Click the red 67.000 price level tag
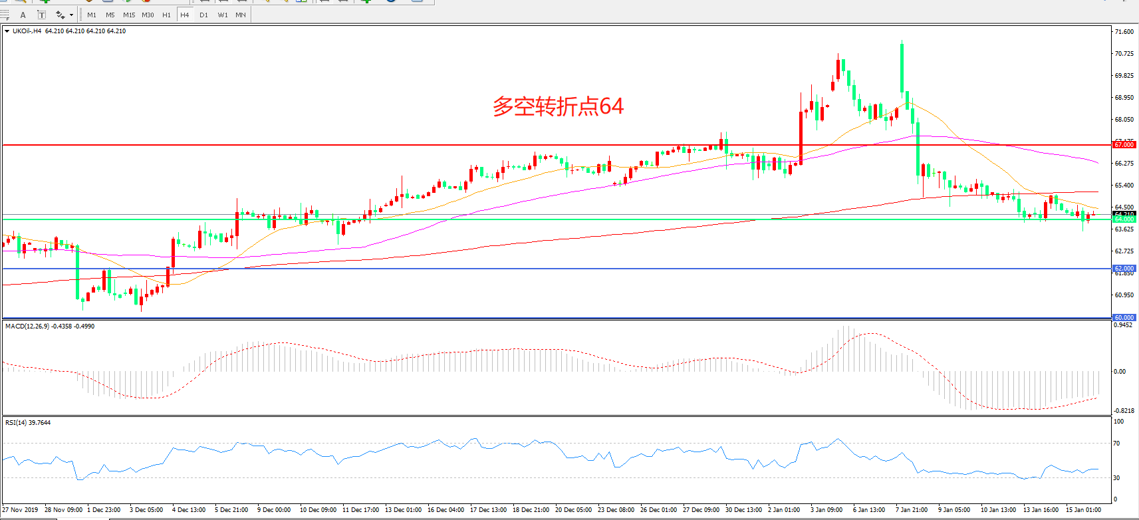 (1124, 144)
